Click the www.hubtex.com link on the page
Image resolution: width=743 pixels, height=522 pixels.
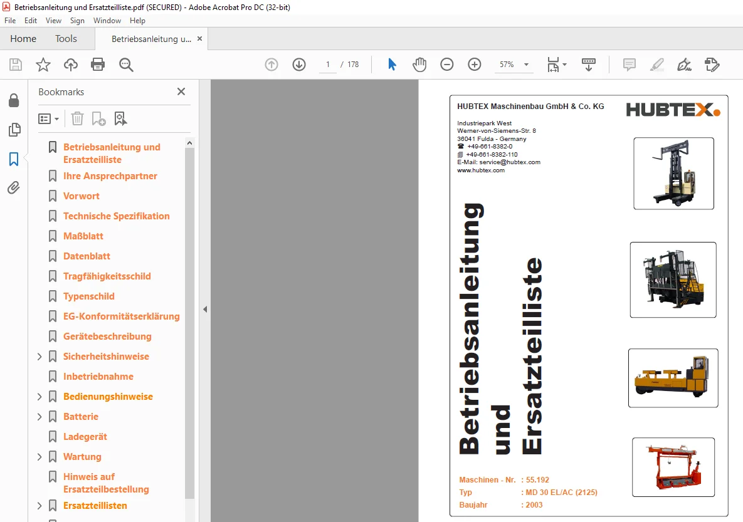(481, 170)
